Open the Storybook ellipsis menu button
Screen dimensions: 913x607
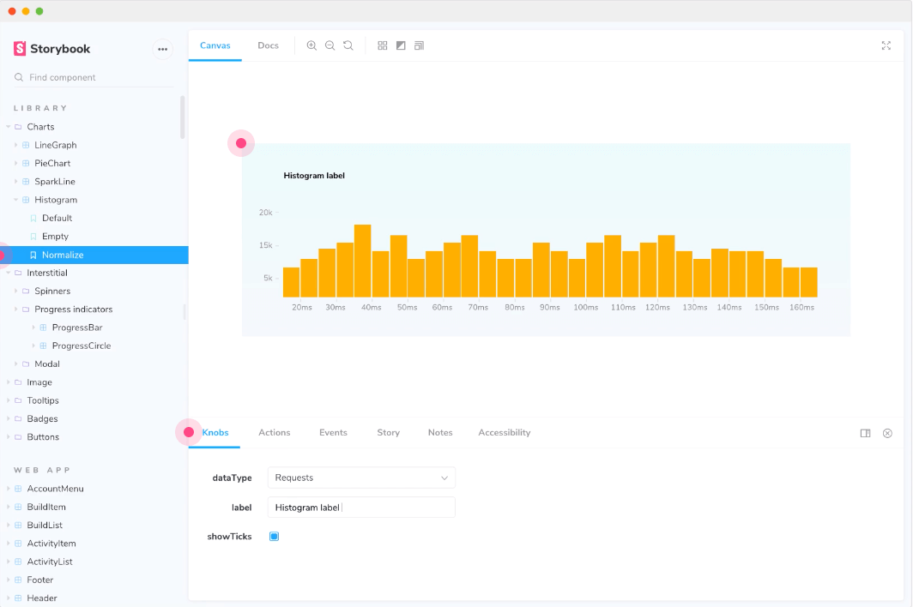click(162, 49)
